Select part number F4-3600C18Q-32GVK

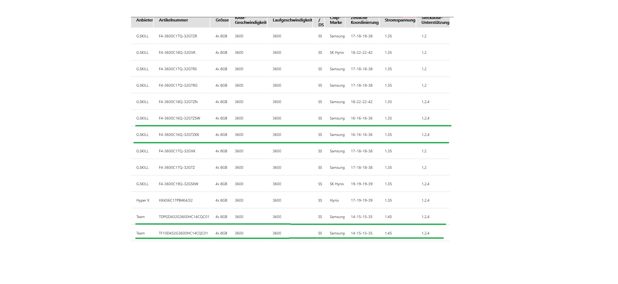click(x=177, y=52)
